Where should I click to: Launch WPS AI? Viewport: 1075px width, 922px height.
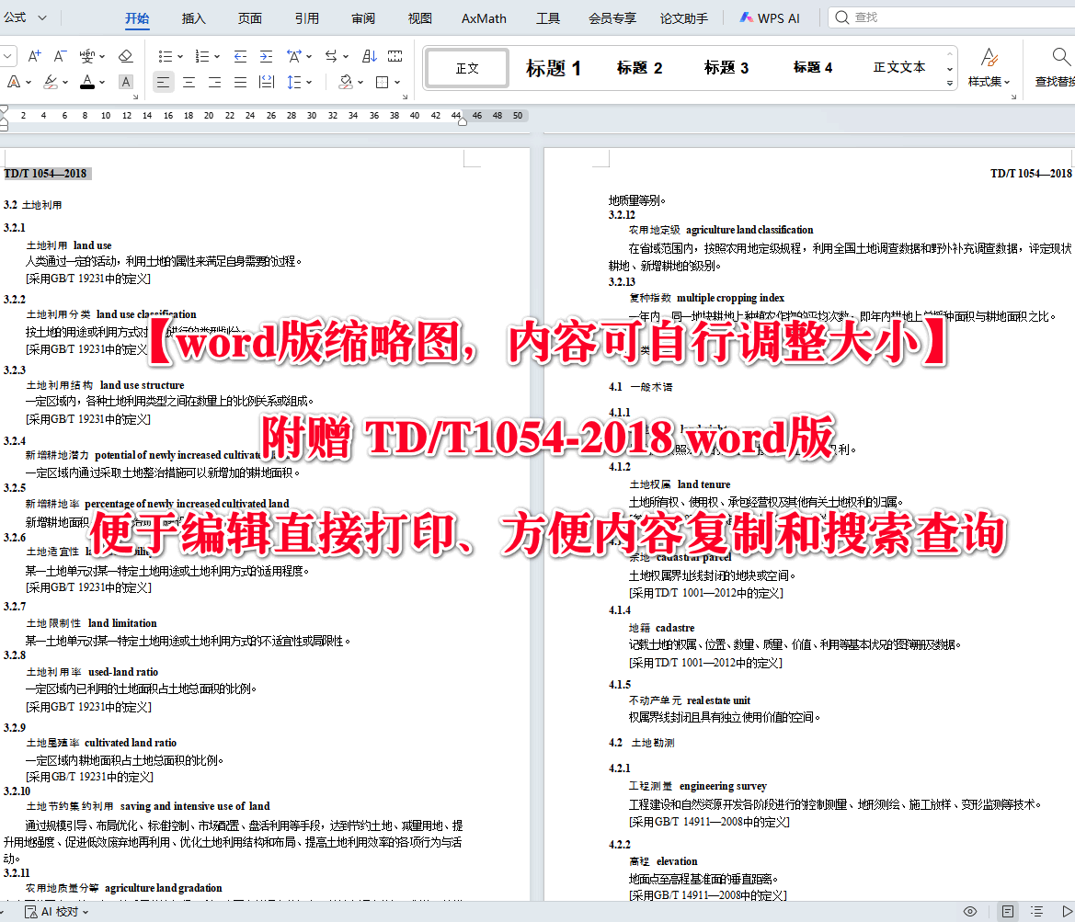coord(770,18)
